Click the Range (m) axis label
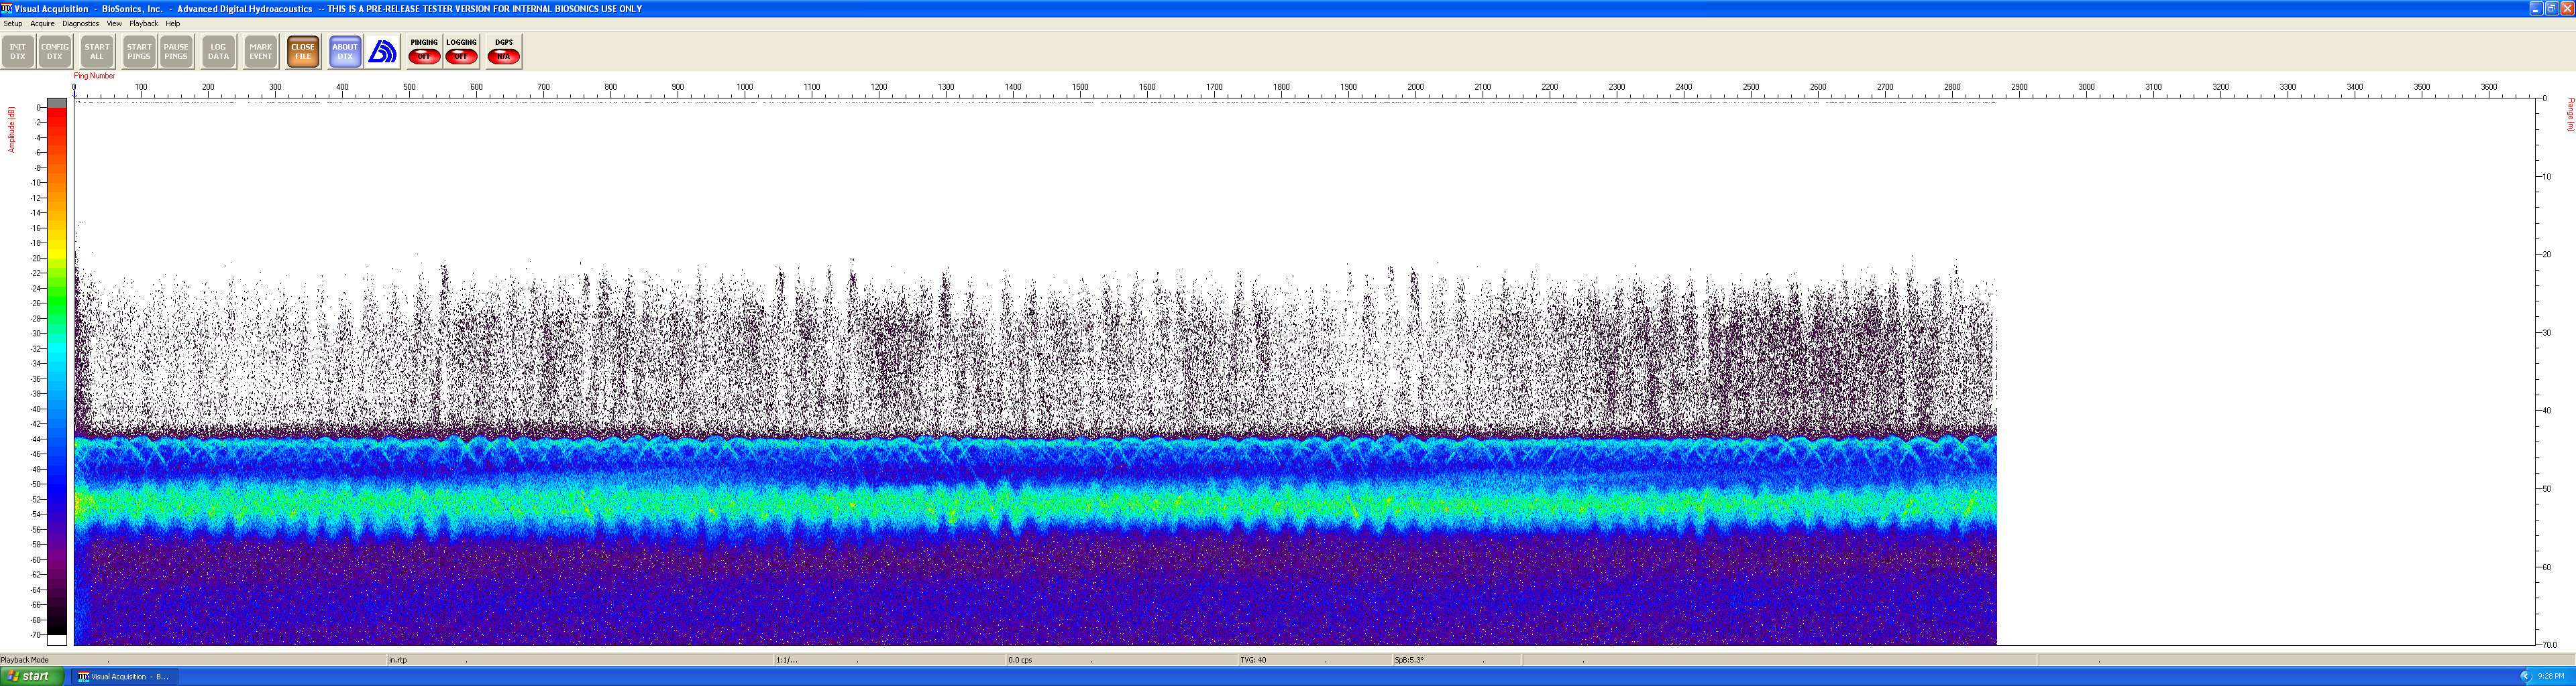2576x686 pixels. pyautogui.click(x=2570, y=115)
